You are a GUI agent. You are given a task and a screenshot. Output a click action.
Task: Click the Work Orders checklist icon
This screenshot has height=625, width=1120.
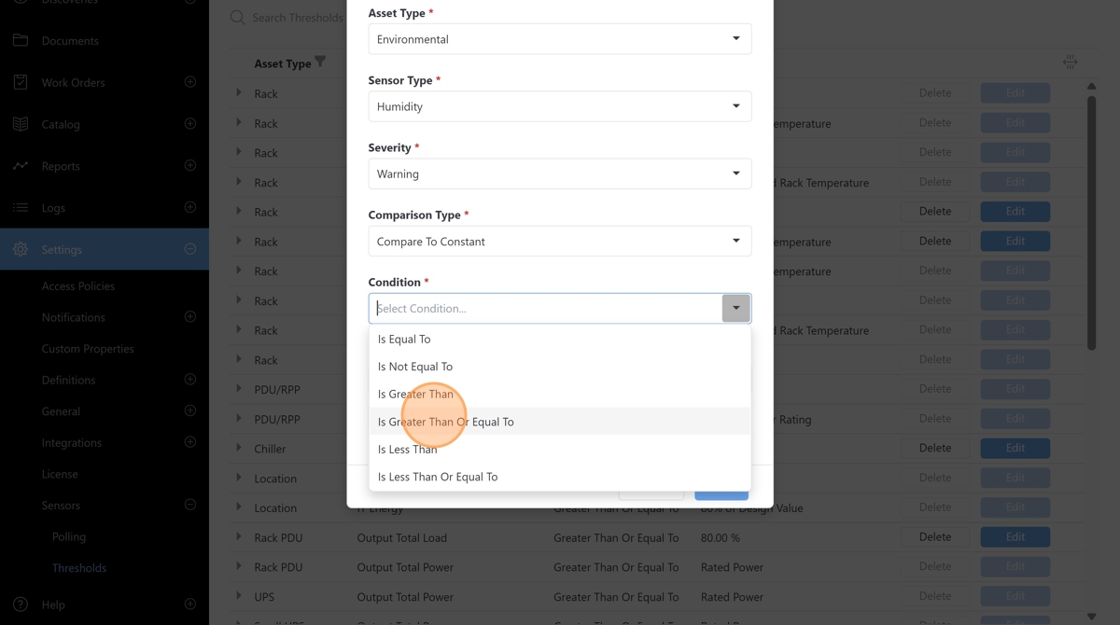coord(21,82)
